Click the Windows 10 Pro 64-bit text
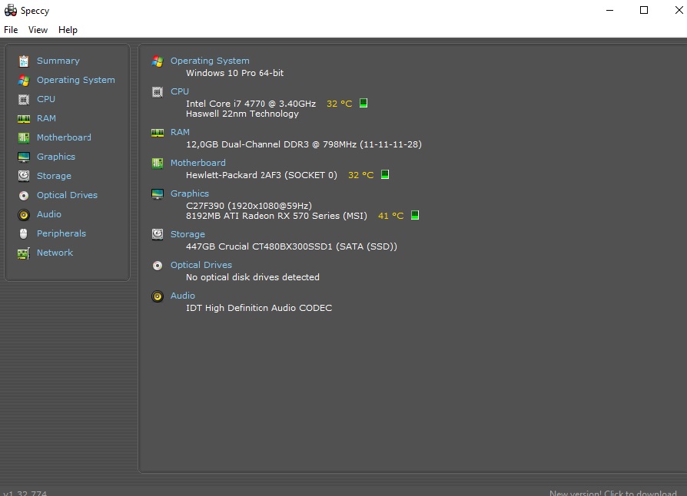 235,73
